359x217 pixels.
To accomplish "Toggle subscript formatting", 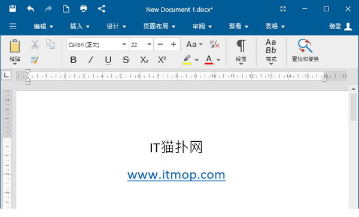I will pyautogui.click(x=144, y=60).
